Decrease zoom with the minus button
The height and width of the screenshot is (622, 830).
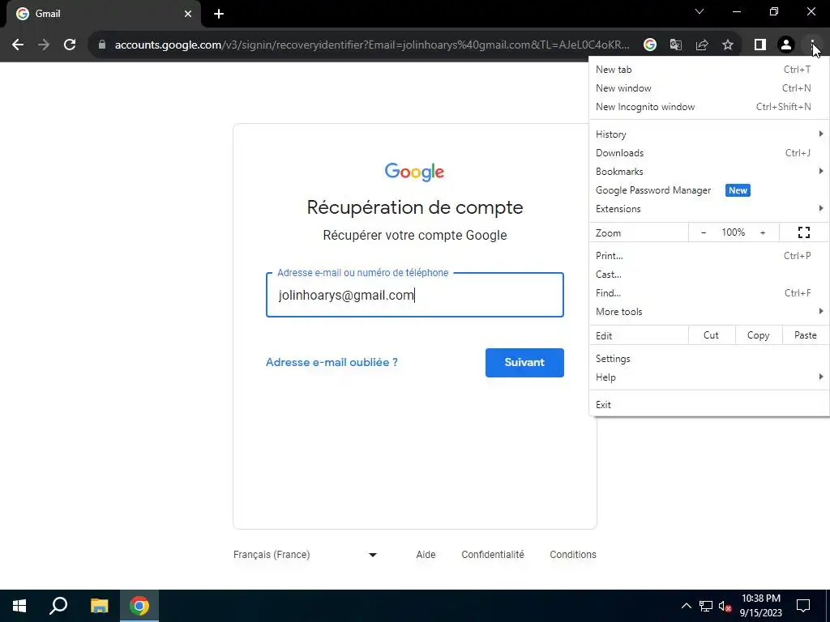(704, 232)
